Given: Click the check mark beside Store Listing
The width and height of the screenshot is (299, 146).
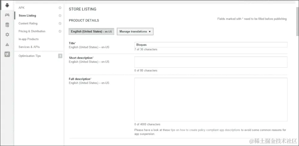Looking at the screenshot, I should 60,15.
